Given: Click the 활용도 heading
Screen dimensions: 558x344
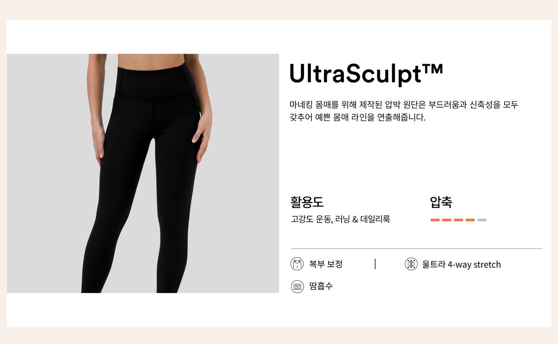Looking at the screenshot, I should (x=307, y=202).
